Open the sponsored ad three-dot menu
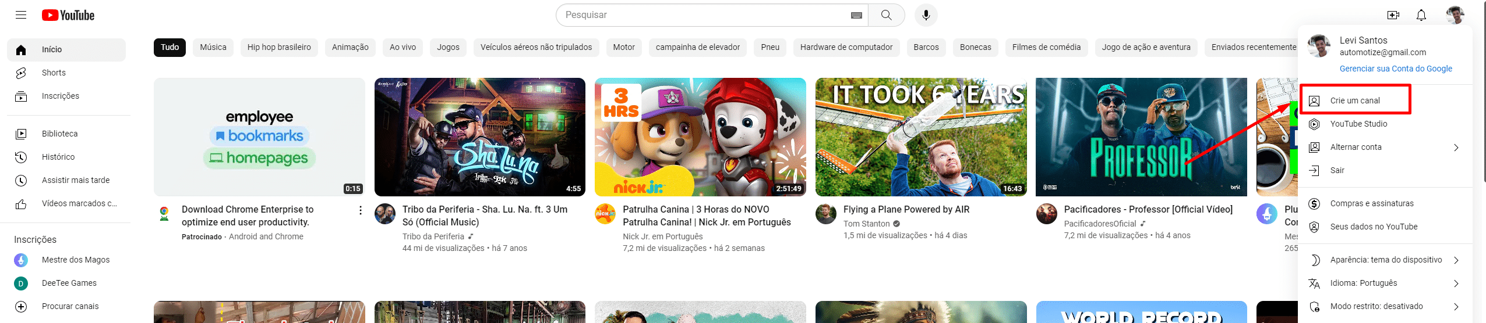 pyautogui.click(x=361, y=210)
